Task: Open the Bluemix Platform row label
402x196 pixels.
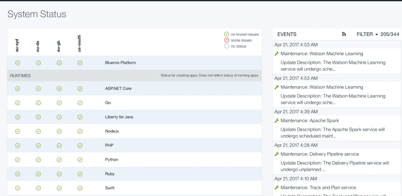Action: [120, 63]
